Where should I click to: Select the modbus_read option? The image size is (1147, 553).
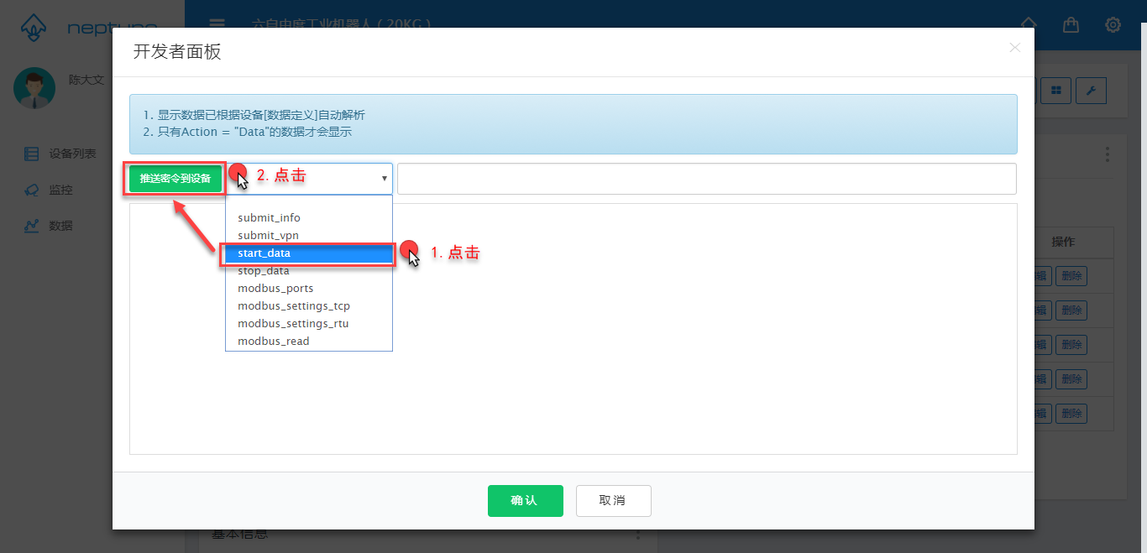[x=274, y=341]
